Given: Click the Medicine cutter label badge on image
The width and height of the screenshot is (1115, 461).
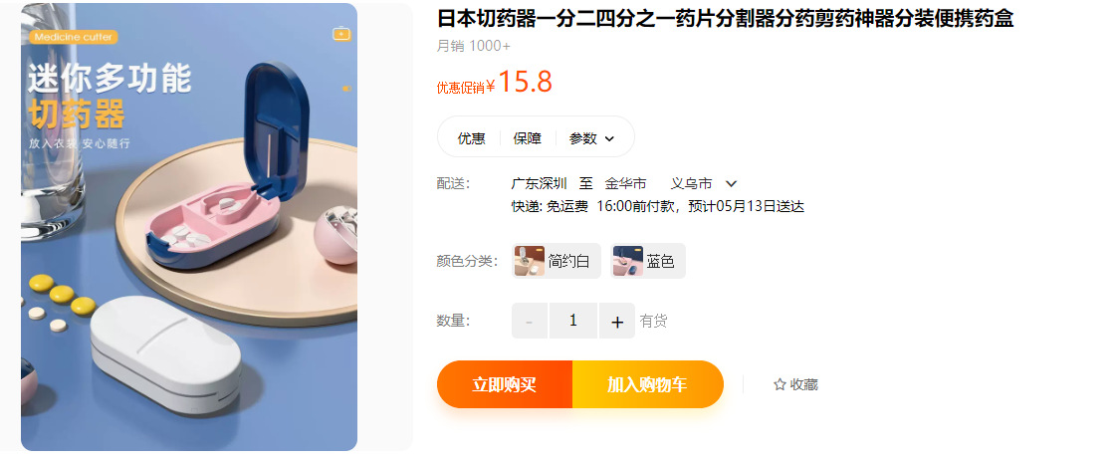Looking at the screenshot, I should point(74,37).
